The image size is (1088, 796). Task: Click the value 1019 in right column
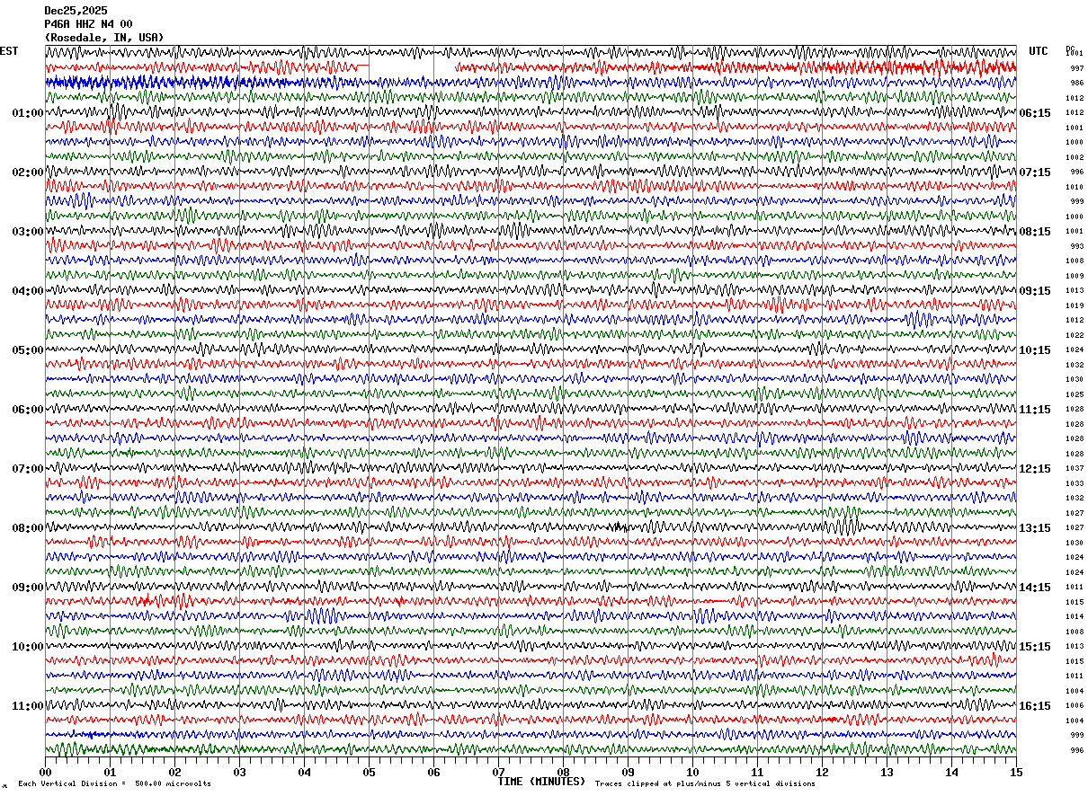click(x=1075, y=306)
